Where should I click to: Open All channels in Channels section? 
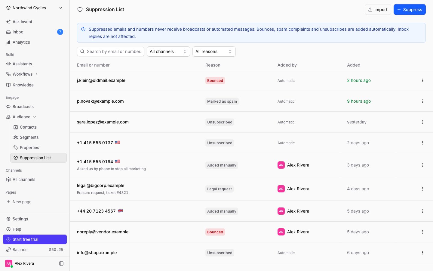pyautogui.click(x=35, y=179)
